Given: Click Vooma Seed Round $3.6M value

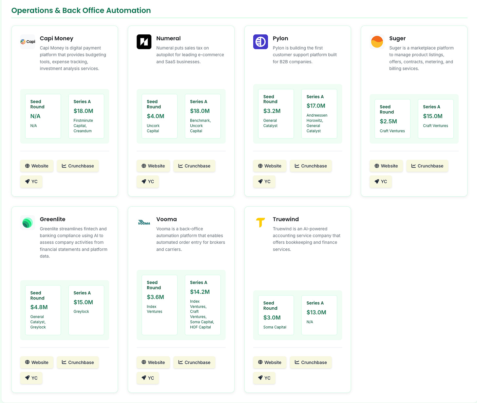Looking at the screenshot, I should 155,297.
